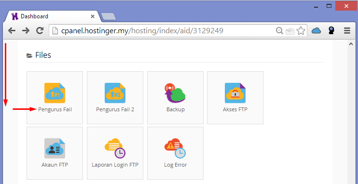
Task: Click the scrollbar up arrow
Action: pos(351,44)
